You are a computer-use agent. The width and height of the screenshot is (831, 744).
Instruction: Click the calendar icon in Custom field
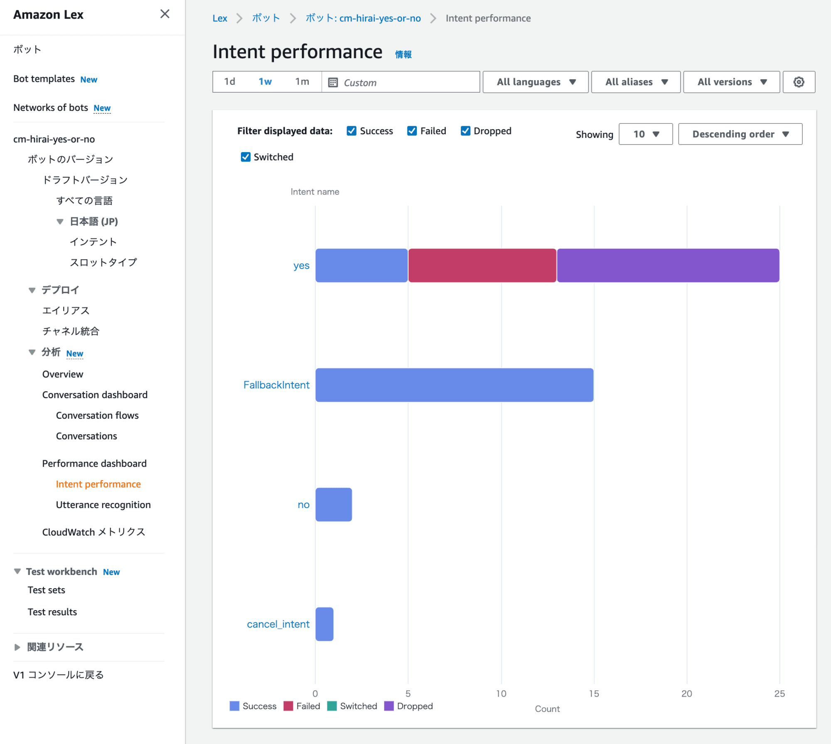(333, 82)
